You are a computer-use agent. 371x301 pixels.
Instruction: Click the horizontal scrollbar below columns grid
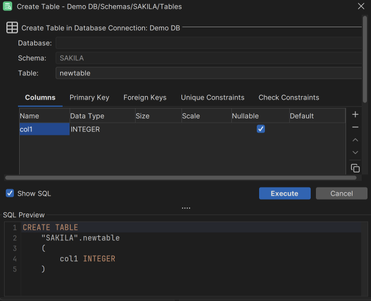(181, 178)
